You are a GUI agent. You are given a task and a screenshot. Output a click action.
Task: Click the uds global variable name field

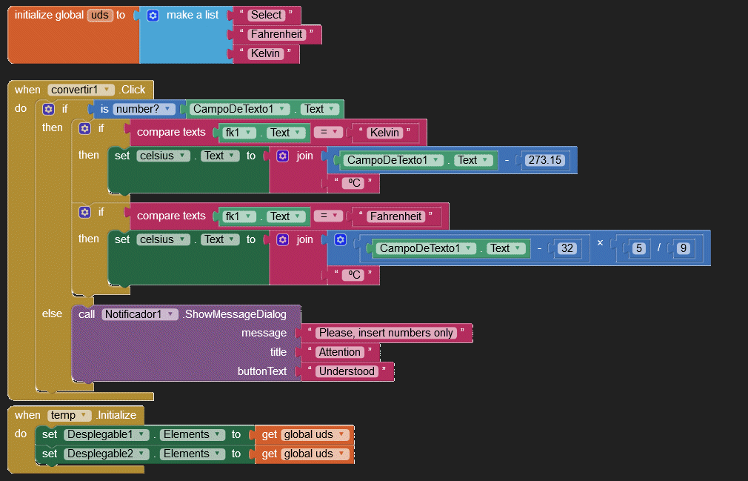(x=99, y=15)
